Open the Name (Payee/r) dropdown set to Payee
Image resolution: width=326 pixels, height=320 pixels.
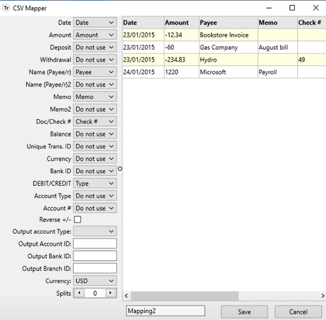point(95,72)
